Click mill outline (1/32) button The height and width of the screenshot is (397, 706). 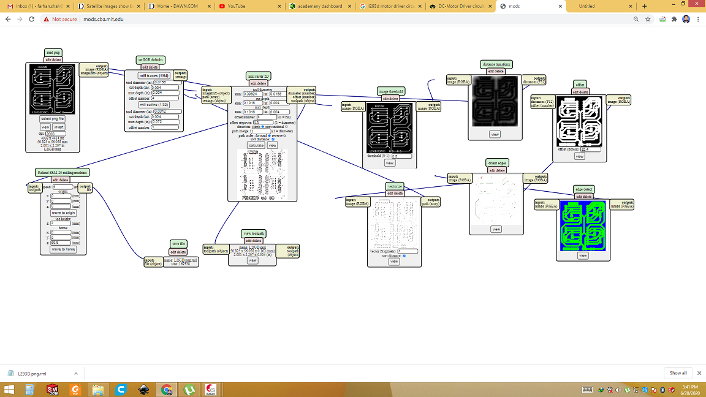pos(154,104)
